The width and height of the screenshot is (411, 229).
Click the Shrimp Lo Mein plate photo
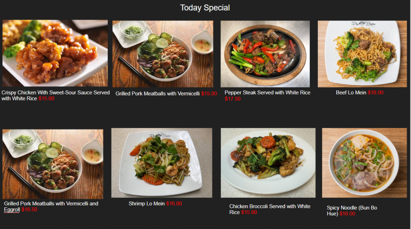[x=162, y=163]
